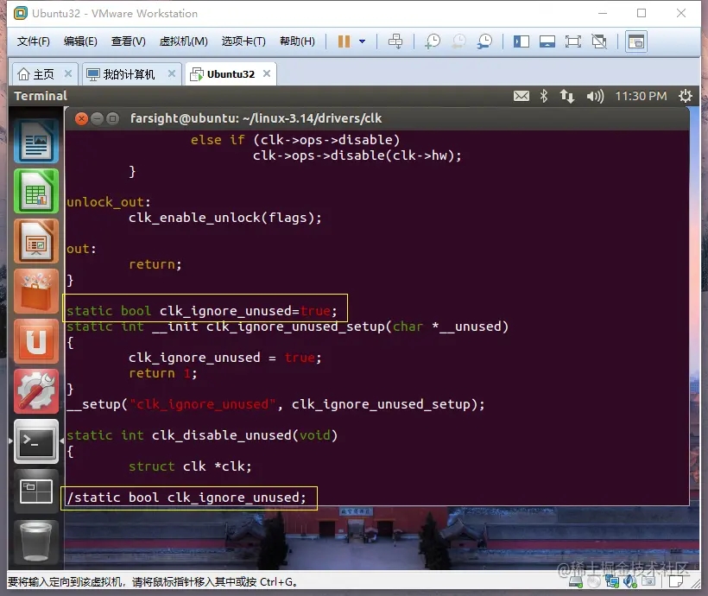
Task: Revert to the previous snapshot
Action: (x=458, y=41)
